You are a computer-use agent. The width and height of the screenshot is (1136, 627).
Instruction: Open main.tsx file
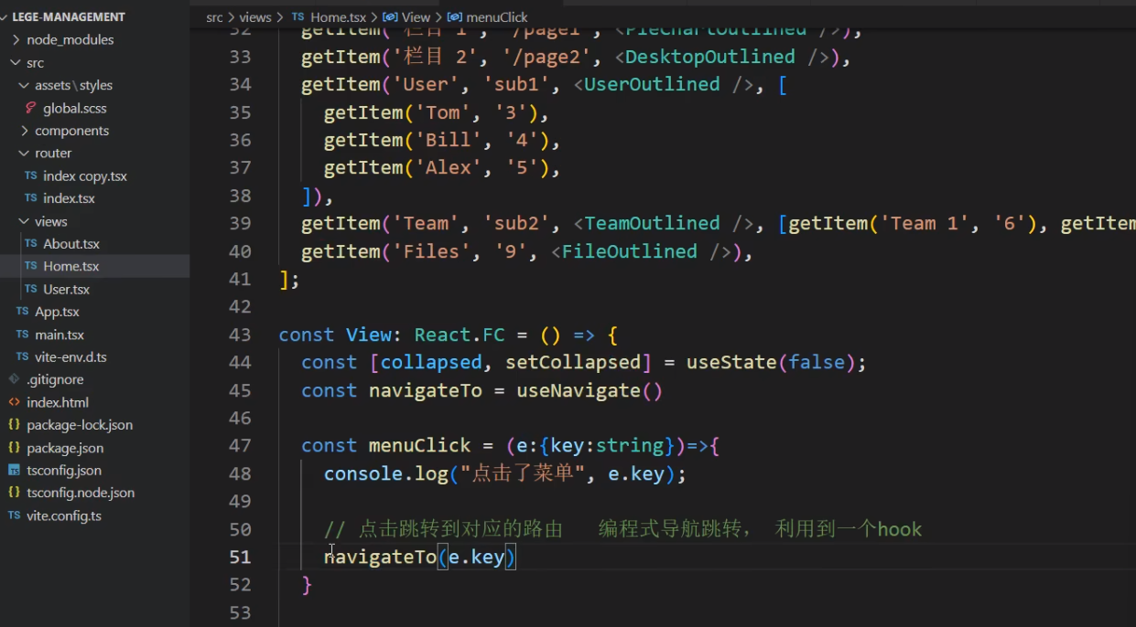[x=60, y=335]
